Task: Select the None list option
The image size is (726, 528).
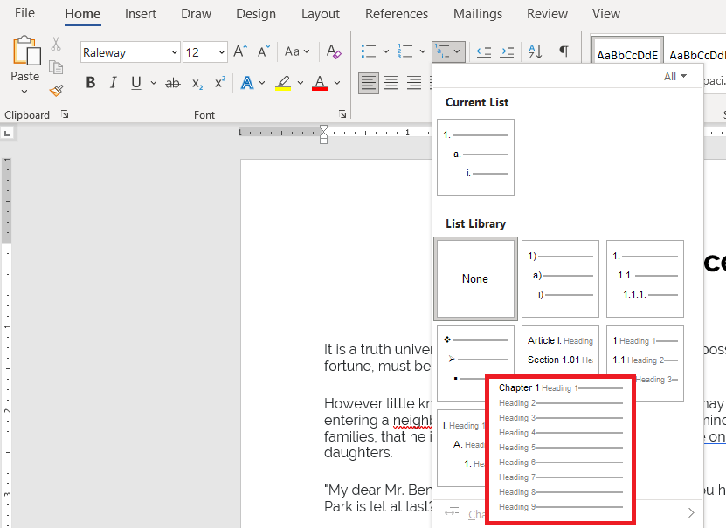Action: 475,278
